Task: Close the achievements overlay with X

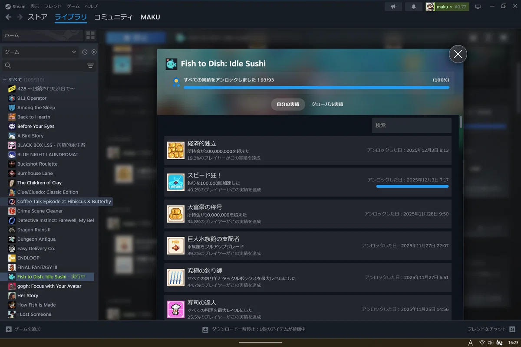Action: (458, 54)
